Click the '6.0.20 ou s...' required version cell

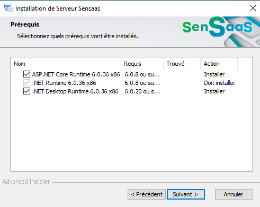pos(142,91)
